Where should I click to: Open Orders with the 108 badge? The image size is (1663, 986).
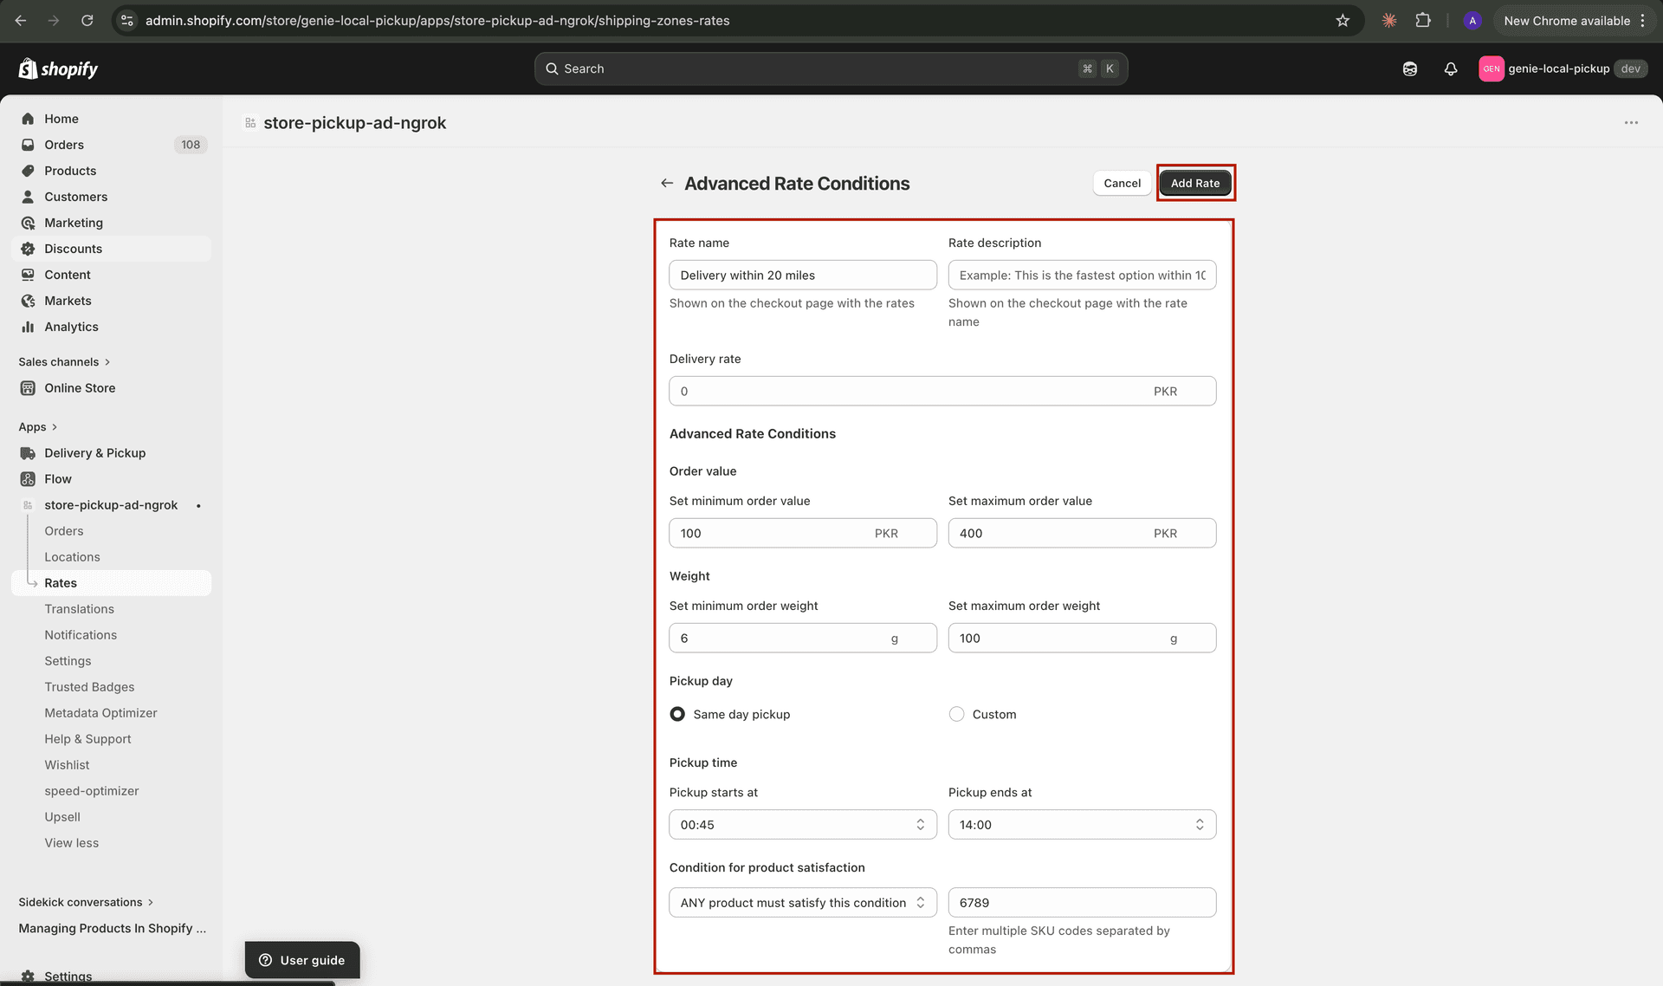[111, 145]
